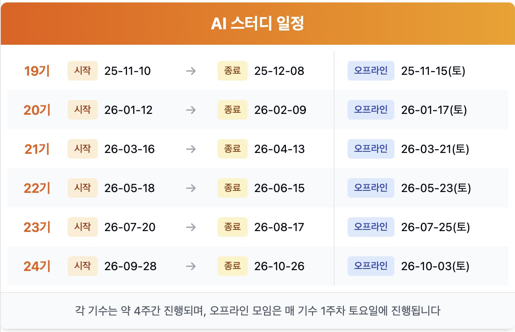Click the end date 26-10-26
Screen dimensions: 515x332
(x=280, y=266)
